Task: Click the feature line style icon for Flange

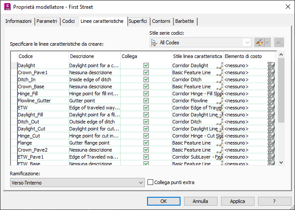Action: tap(219, 143)
